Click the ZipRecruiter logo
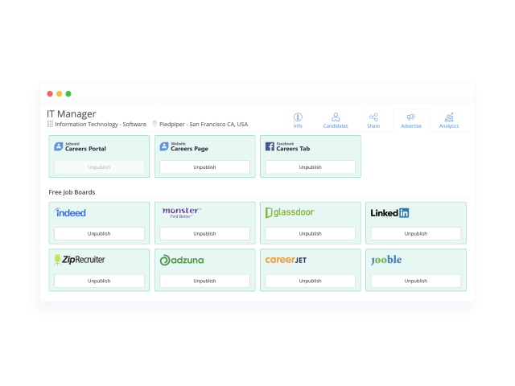 tap(79, 260)
